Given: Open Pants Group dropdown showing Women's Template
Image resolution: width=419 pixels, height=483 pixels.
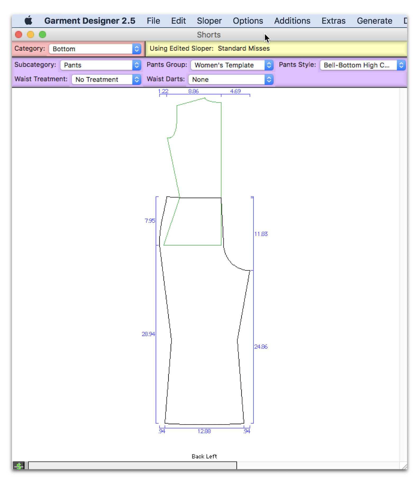Looking at the screenshot, I should (x=232, y=65).
